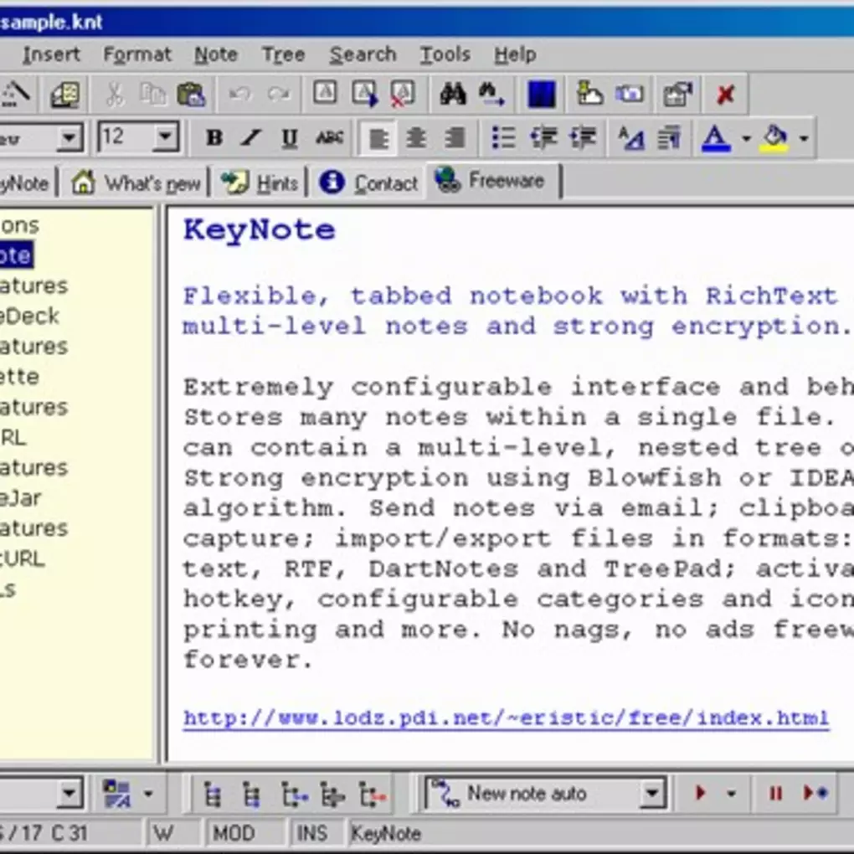Screen dimensions: 854x854
Task: Toggle Bold formatting
Action: coord(214,138)
